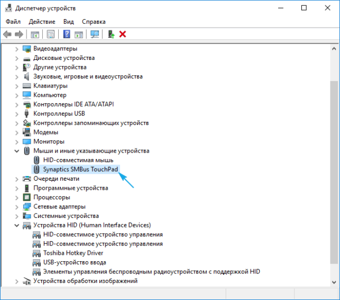Collapse Мыши и иные указывающие устройства
Image resolution: width=340 pixels, height=300 pixels.
[17, 151]
